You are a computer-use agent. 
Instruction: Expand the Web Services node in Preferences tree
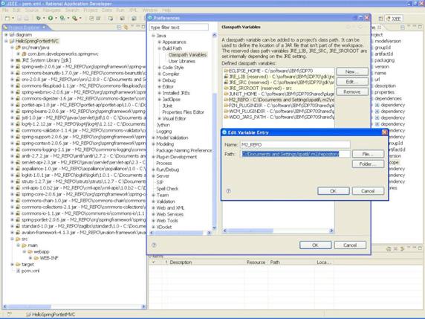[153, 214]
